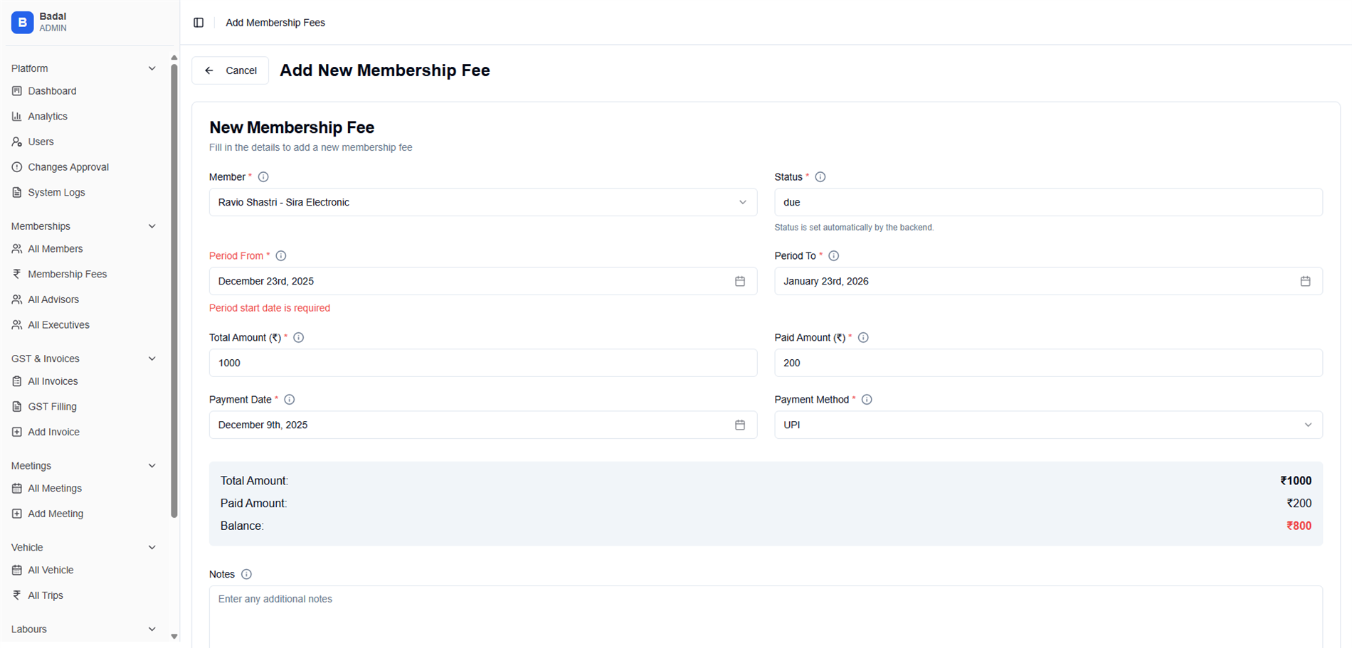
Task: Click the ₹800 balance value
Action: click(x=1299, y=526)
